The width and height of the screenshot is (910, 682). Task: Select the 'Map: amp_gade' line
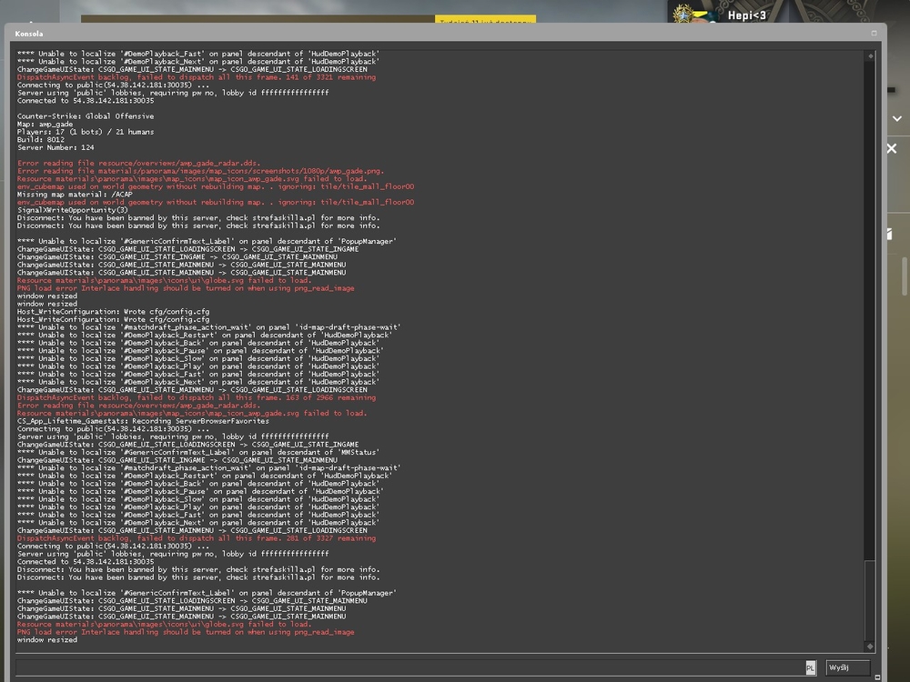click(45, 124)
